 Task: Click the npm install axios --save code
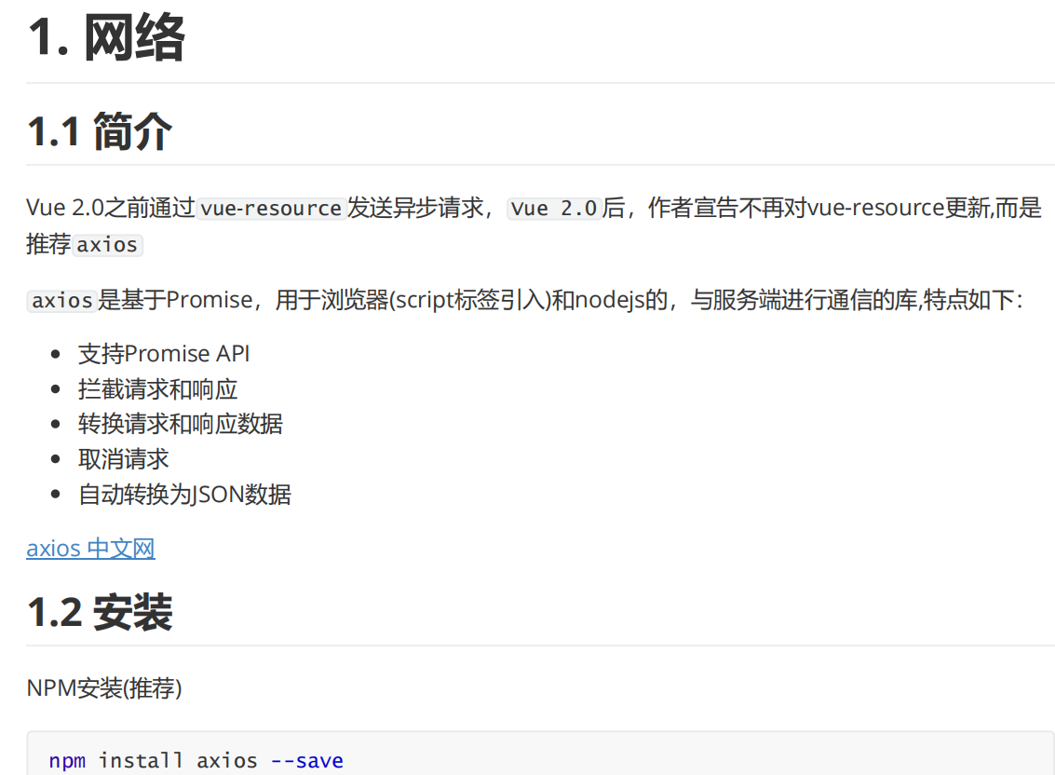tap(196, 761)
